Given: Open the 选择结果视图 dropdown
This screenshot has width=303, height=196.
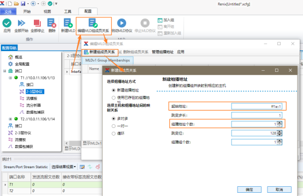Looking at the screenshot, I should point(63,167).
